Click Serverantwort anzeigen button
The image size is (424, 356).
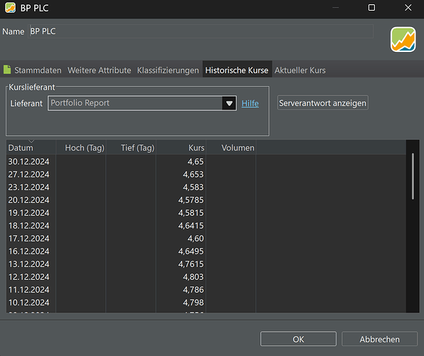[322, 103]
